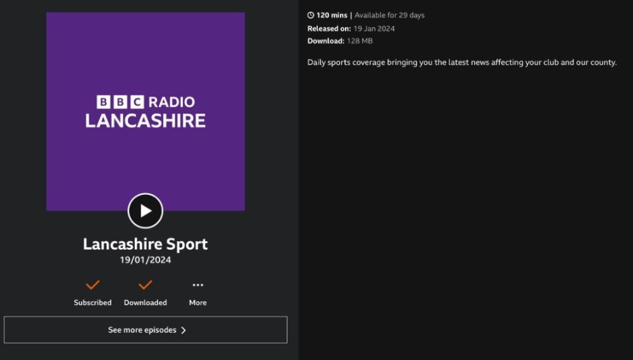Viewport: 633px width, 360px height.
Task: Click the chevron arrow beside See more episodes
Action: (184, 330)
